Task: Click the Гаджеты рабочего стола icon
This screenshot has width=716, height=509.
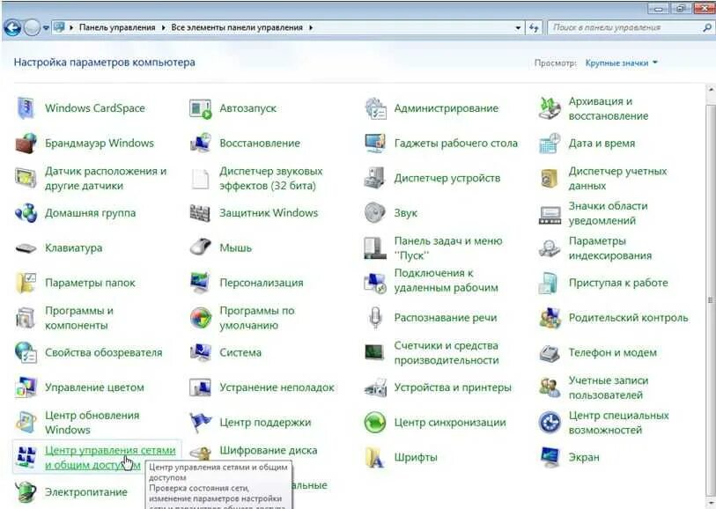Action: point(375,144)
